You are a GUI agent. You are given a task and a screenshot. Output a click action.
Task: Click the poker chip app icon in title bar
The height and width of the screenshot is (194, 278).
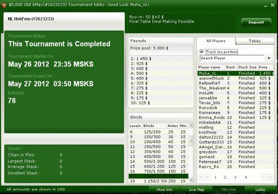point(4,5)
